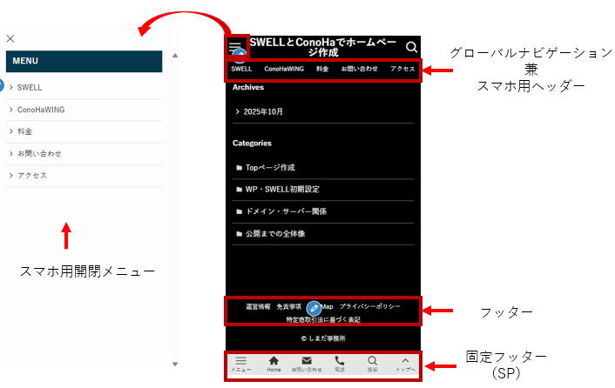The image size is (615, 388).
Task: Open お問い合わせ in the slide-out MENU
Action: click(84, 154)
